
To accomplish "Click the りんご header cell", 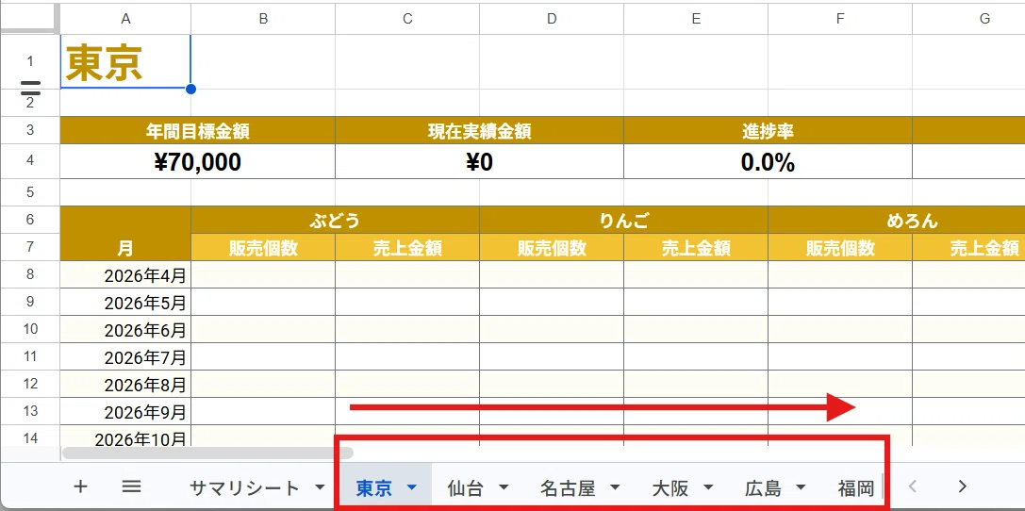I will (x=623, y=221).
